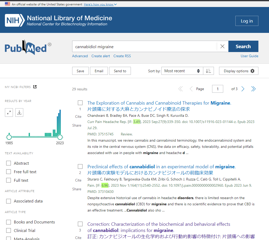
Task: Click Share for result 1
Action: 77,125
